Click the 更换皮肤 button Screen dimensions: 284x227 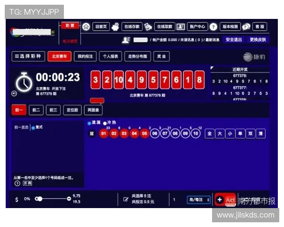(x=258, y=40)
